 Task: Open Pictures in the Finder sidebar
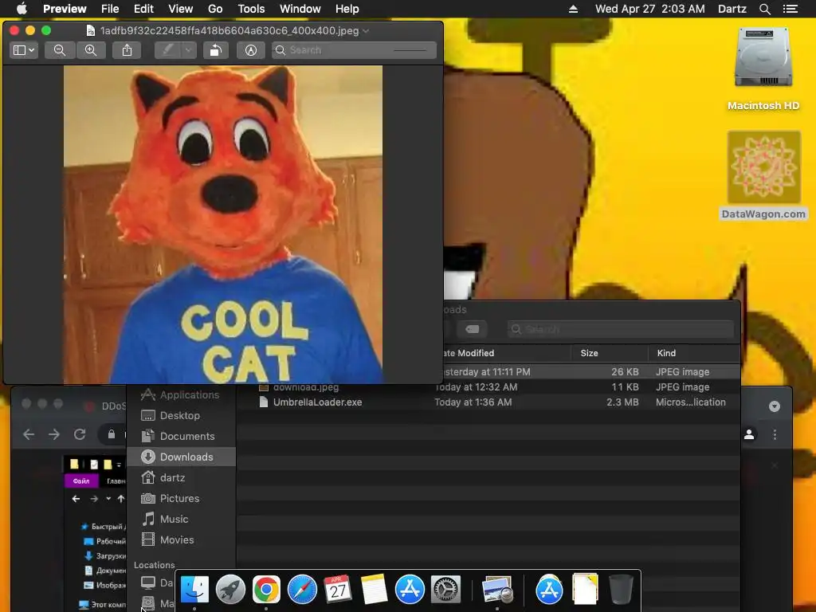[x=181, y=499]
